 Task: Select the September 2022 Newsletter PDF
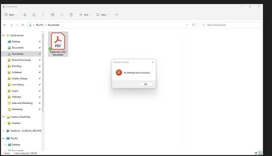[58, 44]
